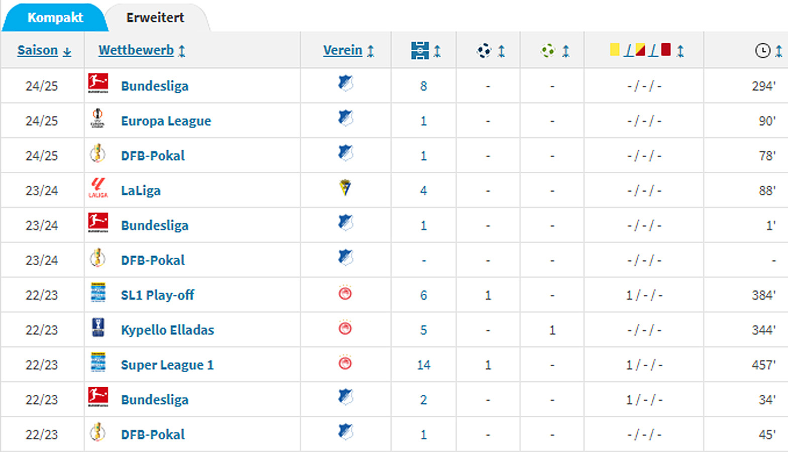
Task: Click the Olympiacos crest in SL1 Play-off row
Action: coord(345,293)
